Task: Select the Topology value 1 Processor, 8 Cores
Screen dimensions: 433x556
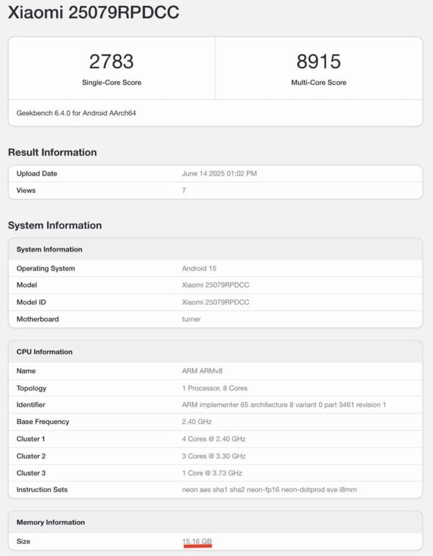Action: point(215,388)
